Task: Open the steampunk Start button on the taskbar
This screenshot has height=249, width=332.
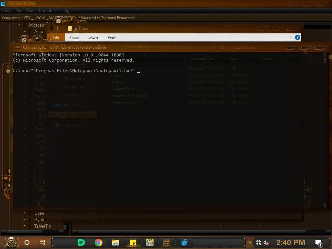Action: tap(11, 243)
